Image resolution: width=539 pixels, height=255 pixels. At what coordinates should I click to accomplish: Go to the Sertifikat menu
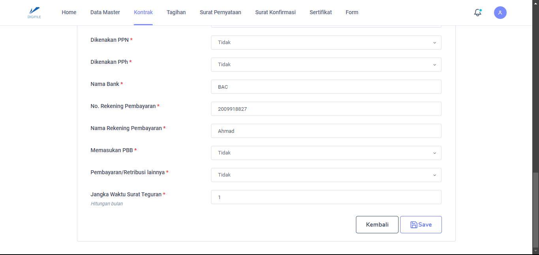[x=320, y=12]
